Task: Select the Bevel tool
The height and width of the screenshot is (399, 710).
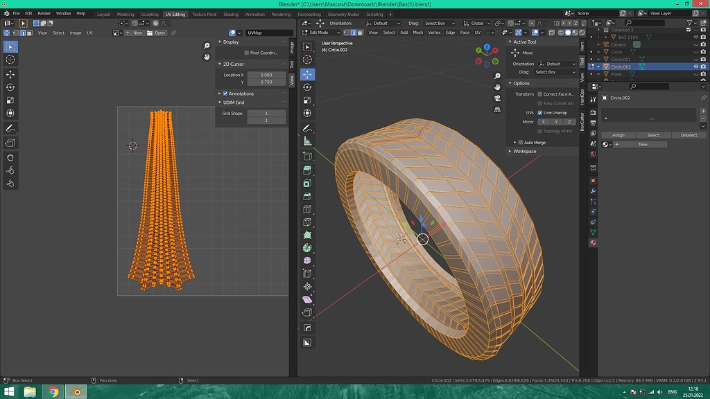Action: coord(307,196)
